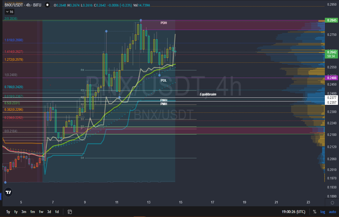Click the R4 pivot label
This screenshot has width=339, height=217.
pos(82,70)
